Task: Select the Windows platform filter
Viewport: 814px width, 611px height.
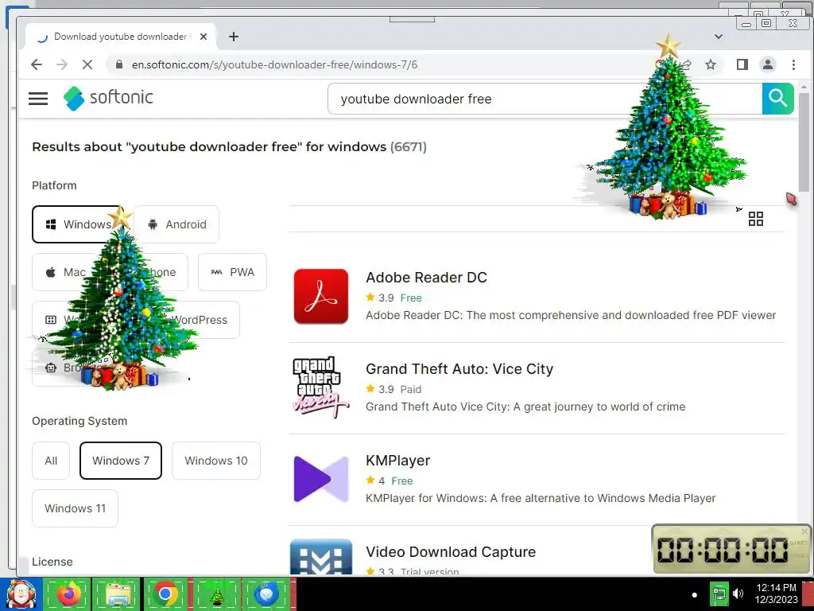Action: [x=77, y=224]
